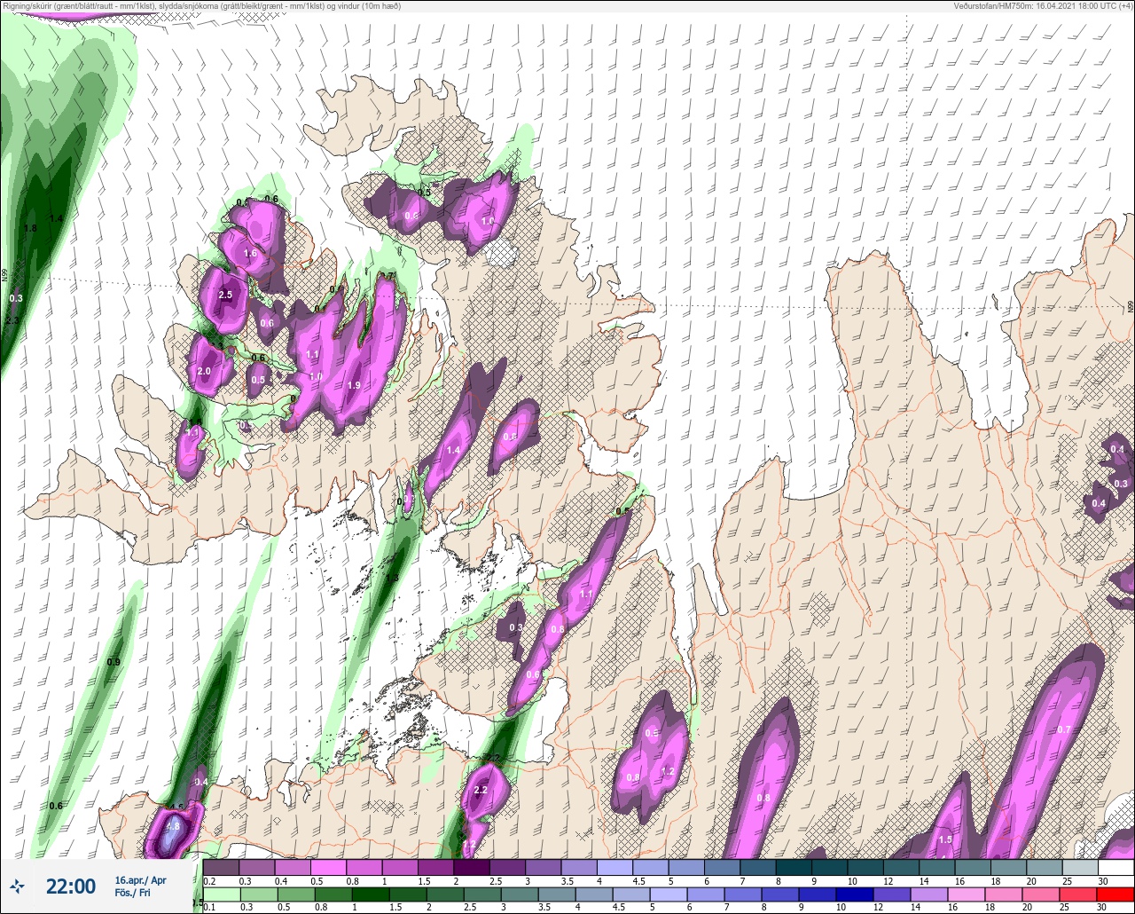The height and width of the screenshot is (914, 1135).
Task: Click the 1.5 value in the southeast band
Action: [945, 839]
